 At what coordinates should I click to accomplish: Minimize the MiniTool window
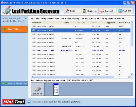pos(125,3)
